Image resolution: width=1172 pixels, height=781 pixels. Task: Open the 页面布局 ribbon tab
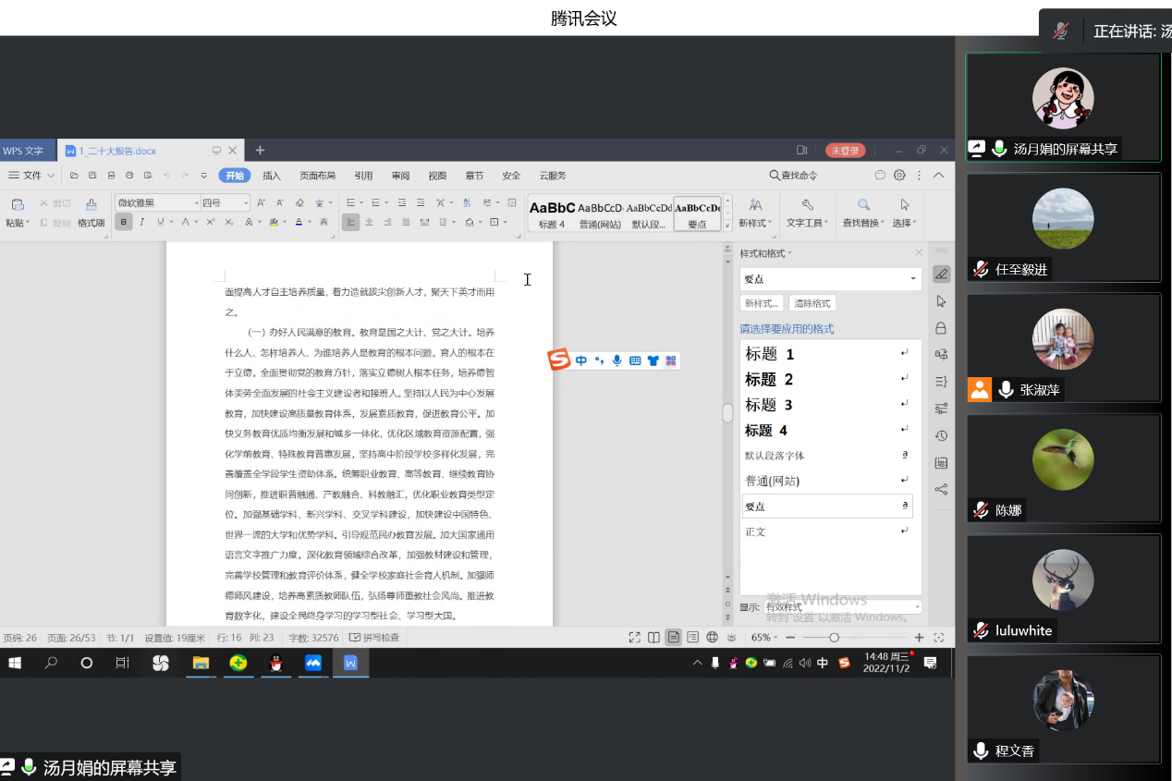(x=317, y=176)
